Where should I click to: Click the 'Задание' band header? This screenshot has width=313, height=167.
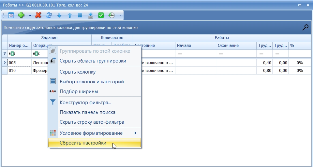click(x=49, y=38)
